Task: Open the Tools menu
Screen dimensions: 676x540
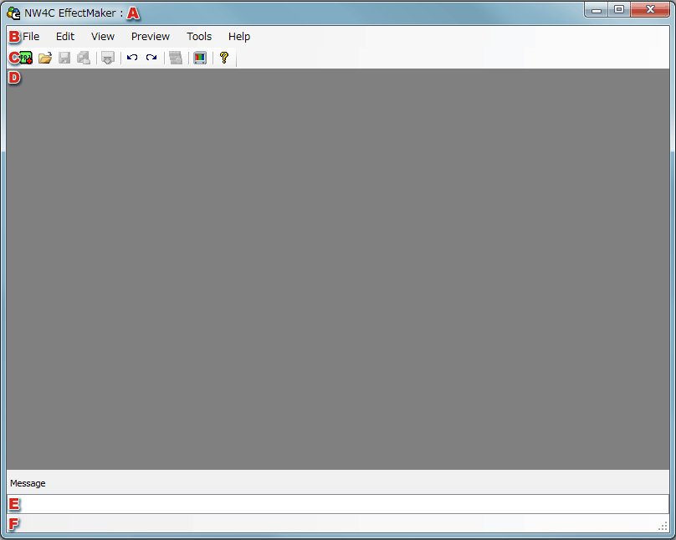Action: [x=199, y=37]
